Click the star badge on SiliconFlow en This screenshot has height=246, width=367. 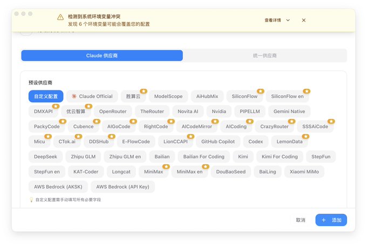pos(307,91)
